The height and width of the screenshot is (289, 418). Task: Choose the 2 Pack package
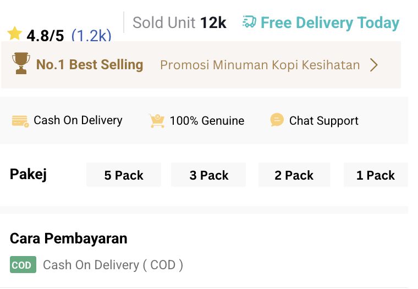[294, 175]
